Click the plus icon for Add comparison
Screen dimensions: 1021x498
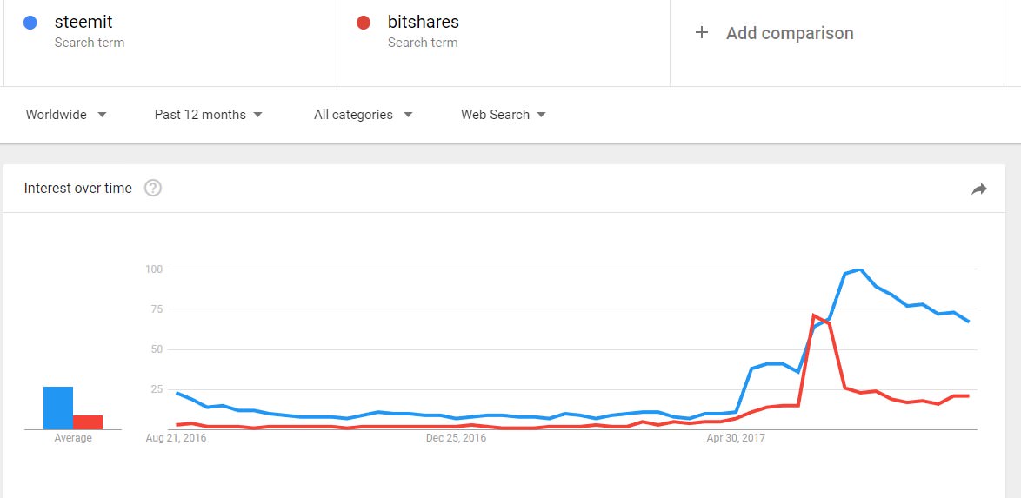[x=701, y=32]
